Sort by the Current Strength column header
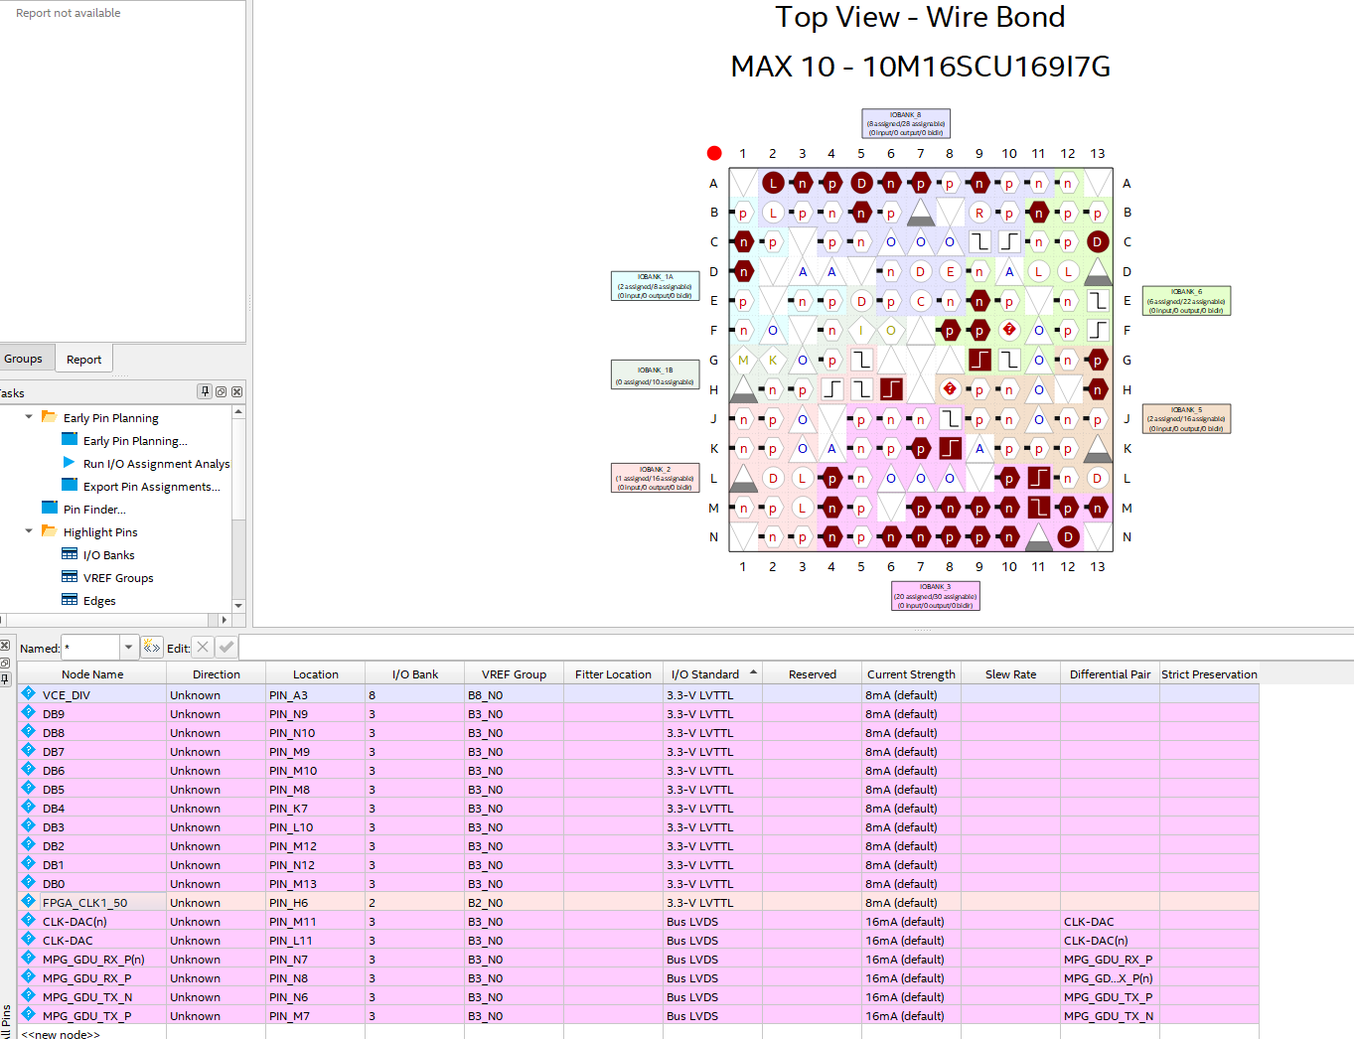The height and width of the screenshot is (1039, 1354). (911, 673)
